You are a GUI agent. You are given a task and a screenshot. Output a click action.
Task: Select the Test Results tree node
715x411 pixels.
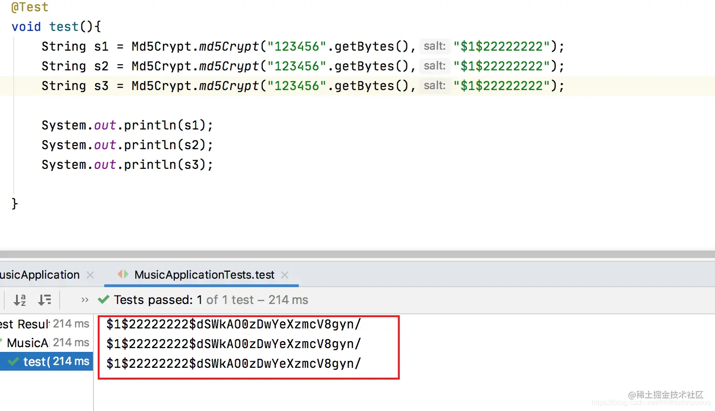tap(46, 324)
